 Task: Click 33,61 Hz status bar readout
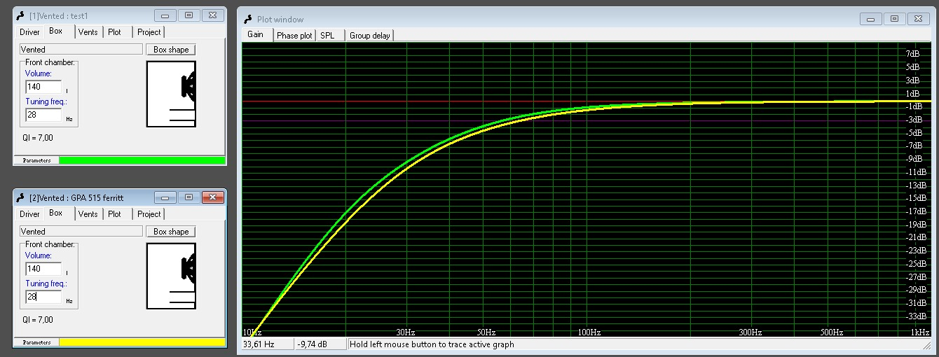[268, 344]
